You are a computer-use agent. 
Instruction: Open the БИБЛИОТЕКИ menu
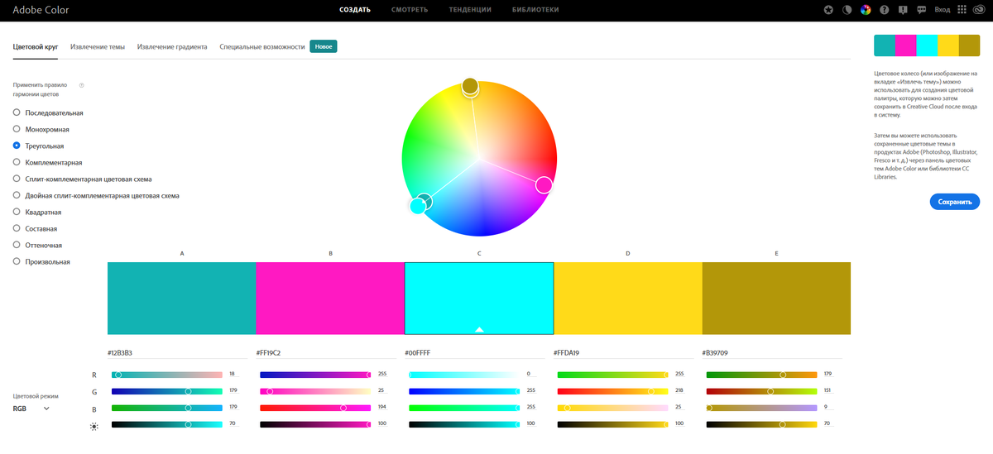coord(535,10)
